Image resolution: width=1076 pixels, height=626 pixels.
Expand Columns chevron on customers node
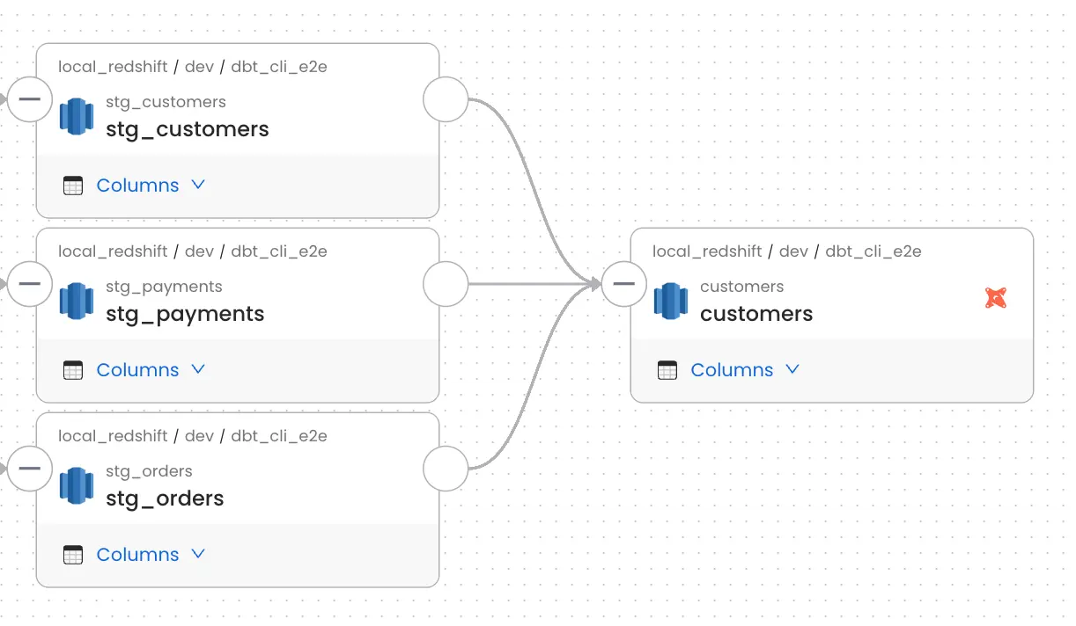(792, 369)
